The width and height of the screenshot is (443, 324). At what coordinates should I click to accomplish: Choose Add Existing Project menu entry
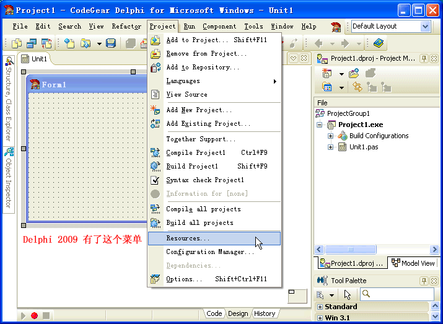click(214, 124)
